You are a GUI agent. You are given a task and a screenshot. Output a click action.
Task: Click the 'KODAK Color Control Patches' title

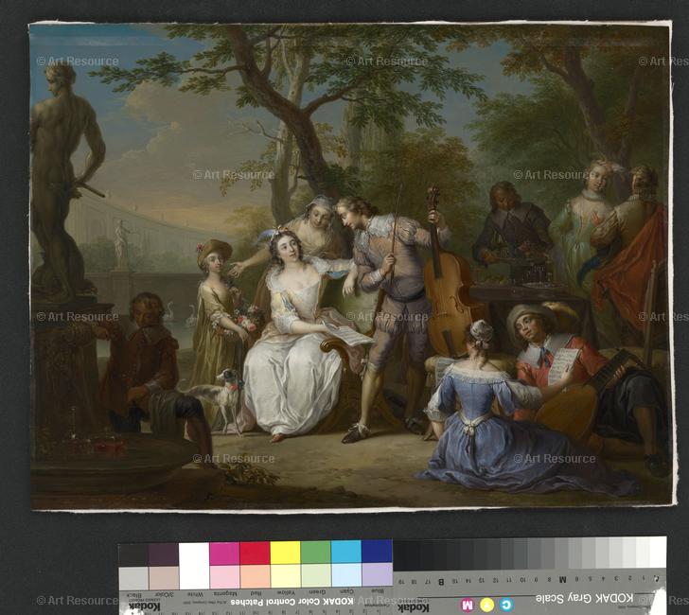(291, 602)
